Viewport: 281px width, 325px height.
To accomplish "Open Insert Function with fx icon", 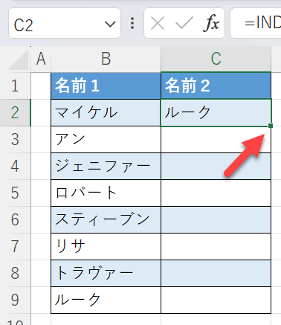I will click(211, 23).
